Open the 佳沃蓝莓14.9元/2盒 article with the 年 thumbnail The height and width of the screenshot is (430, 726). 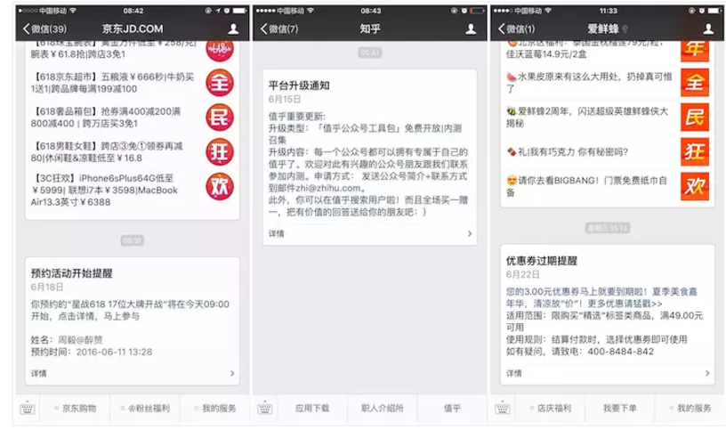(x=607, y=51)
